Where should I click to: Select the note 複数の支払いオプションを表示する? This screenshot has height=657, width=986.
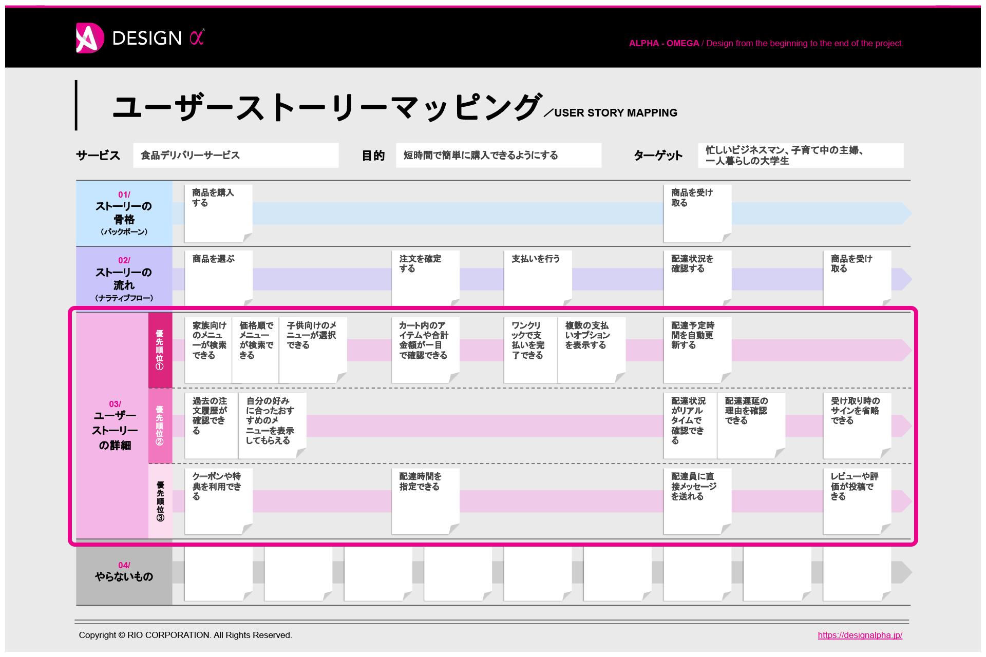click(592, 350)
